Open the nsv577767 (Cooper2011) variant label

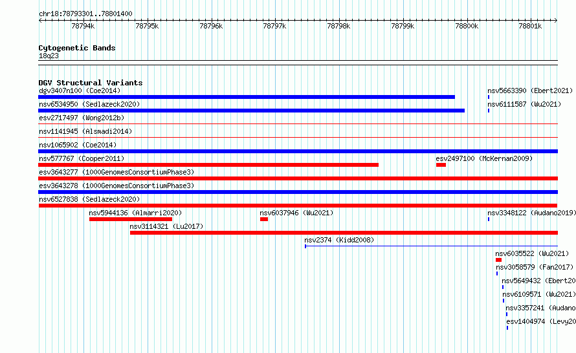pos(82,158)
